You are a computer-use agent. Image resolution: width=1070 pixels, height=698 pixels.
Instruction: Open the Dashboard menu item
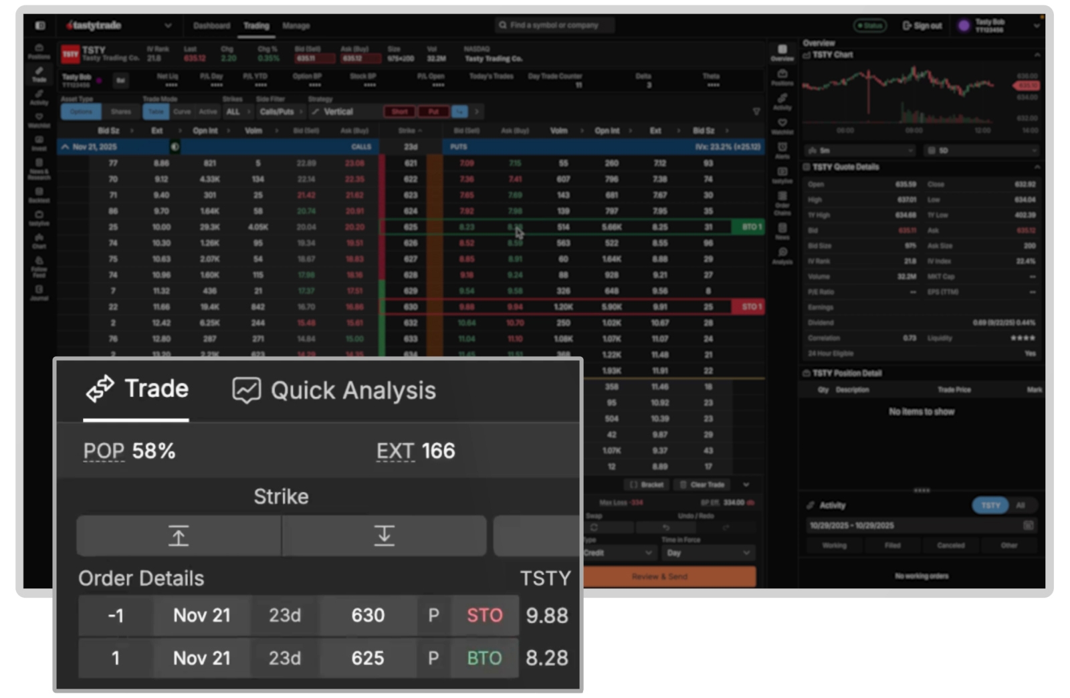(x=212, y=25)
